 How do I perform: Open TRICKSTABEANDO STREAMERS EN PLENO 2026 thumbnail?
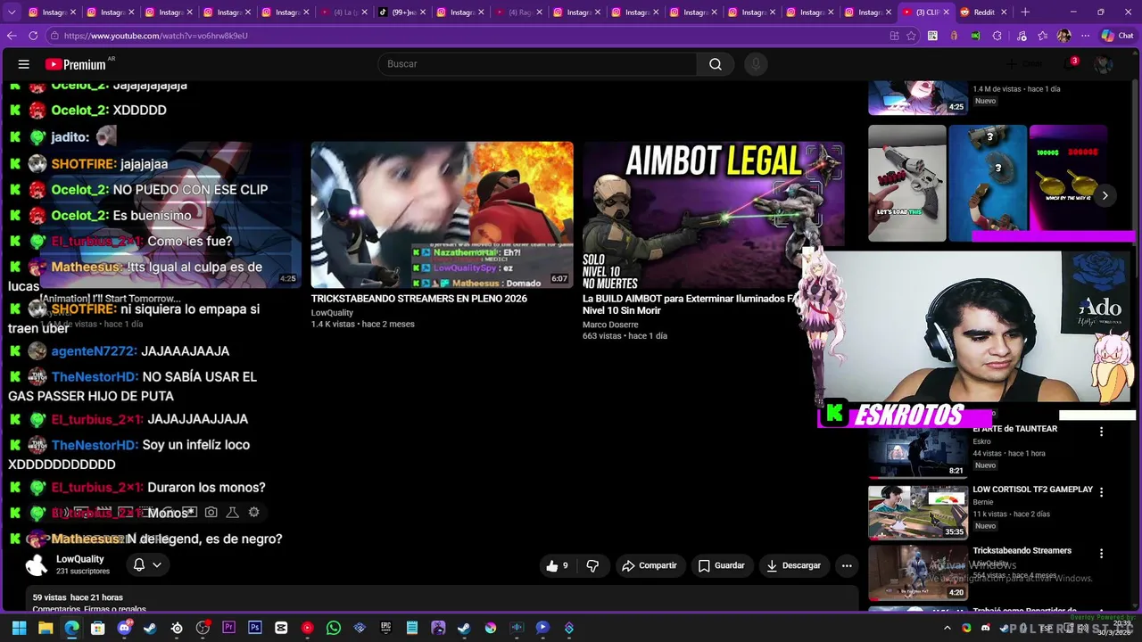[x=442, y=214]
